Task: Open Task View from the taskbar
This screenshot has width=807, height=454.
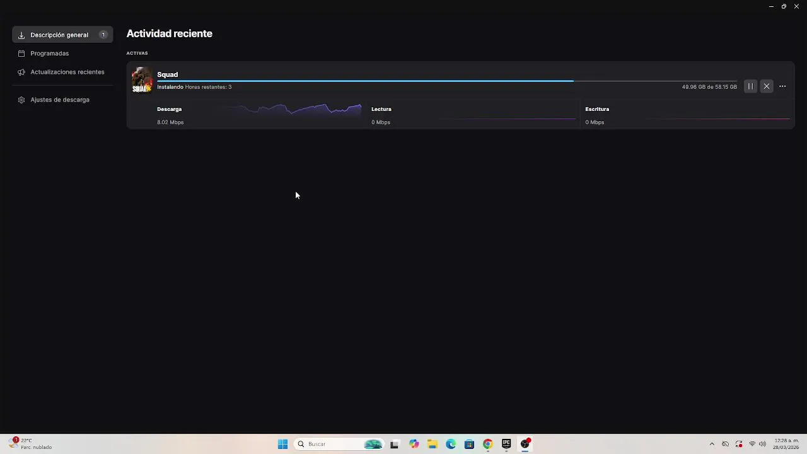Action: point(395,444)
